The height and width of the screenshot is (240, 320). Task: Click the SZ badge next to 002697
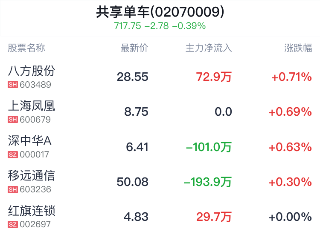13,225
